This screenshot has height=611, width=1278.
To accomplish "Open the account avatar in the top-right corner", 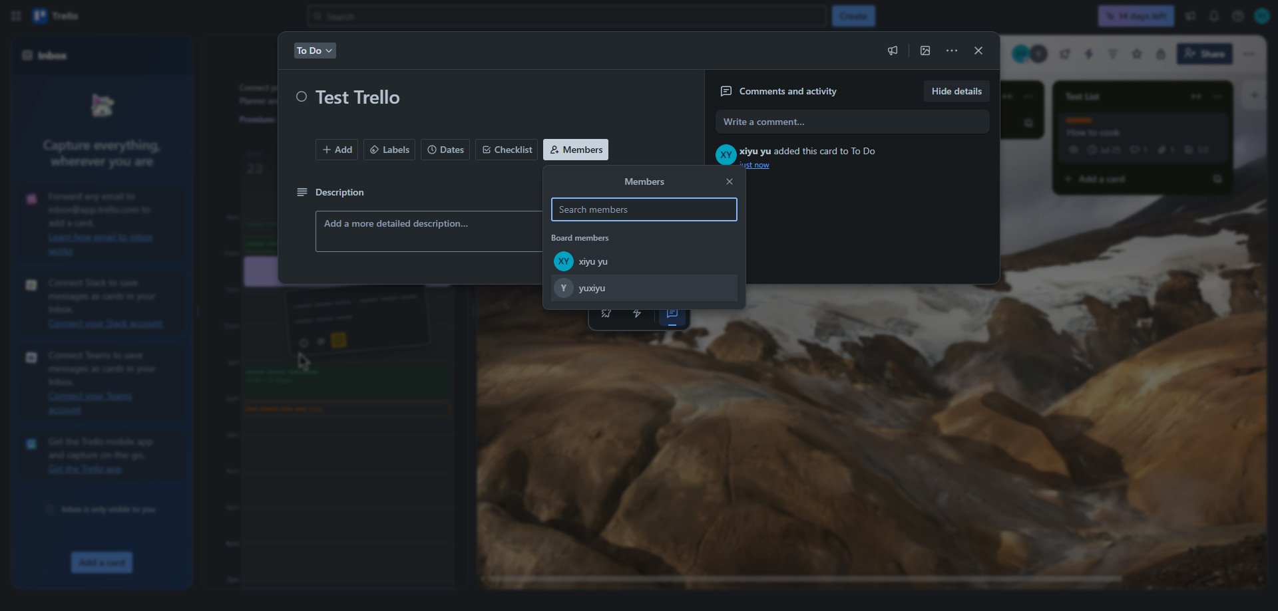I will [1262, 16].
